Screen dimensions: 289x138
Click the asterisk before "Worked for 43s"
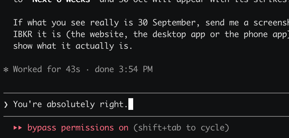click(6, 70)
